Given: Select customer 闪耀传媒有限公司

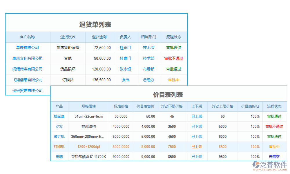Looking at the screenshot, I should [28, 69].
